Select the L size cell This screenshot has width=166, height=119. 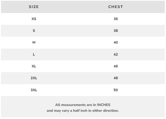click(34, 54)
